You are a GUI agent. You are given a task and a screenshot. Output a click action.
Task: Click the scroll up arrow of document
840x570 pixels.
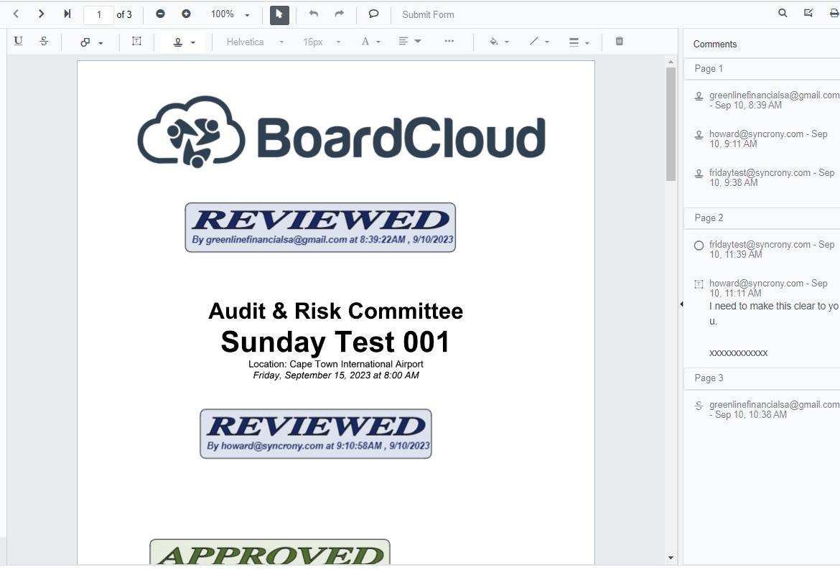point(671,62)
